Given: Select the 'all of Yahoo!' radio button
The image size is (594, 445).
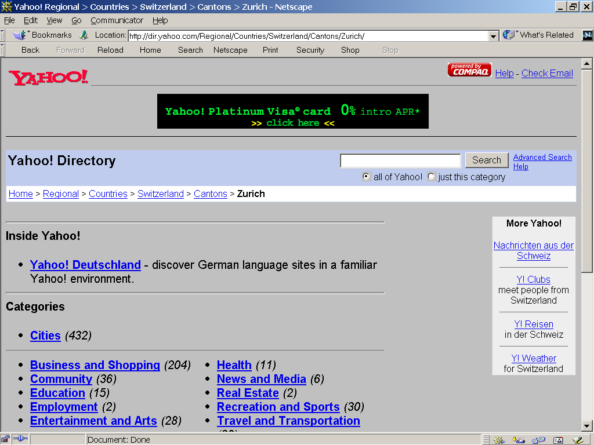Looking at the screenshot, I should click(366, 176).
